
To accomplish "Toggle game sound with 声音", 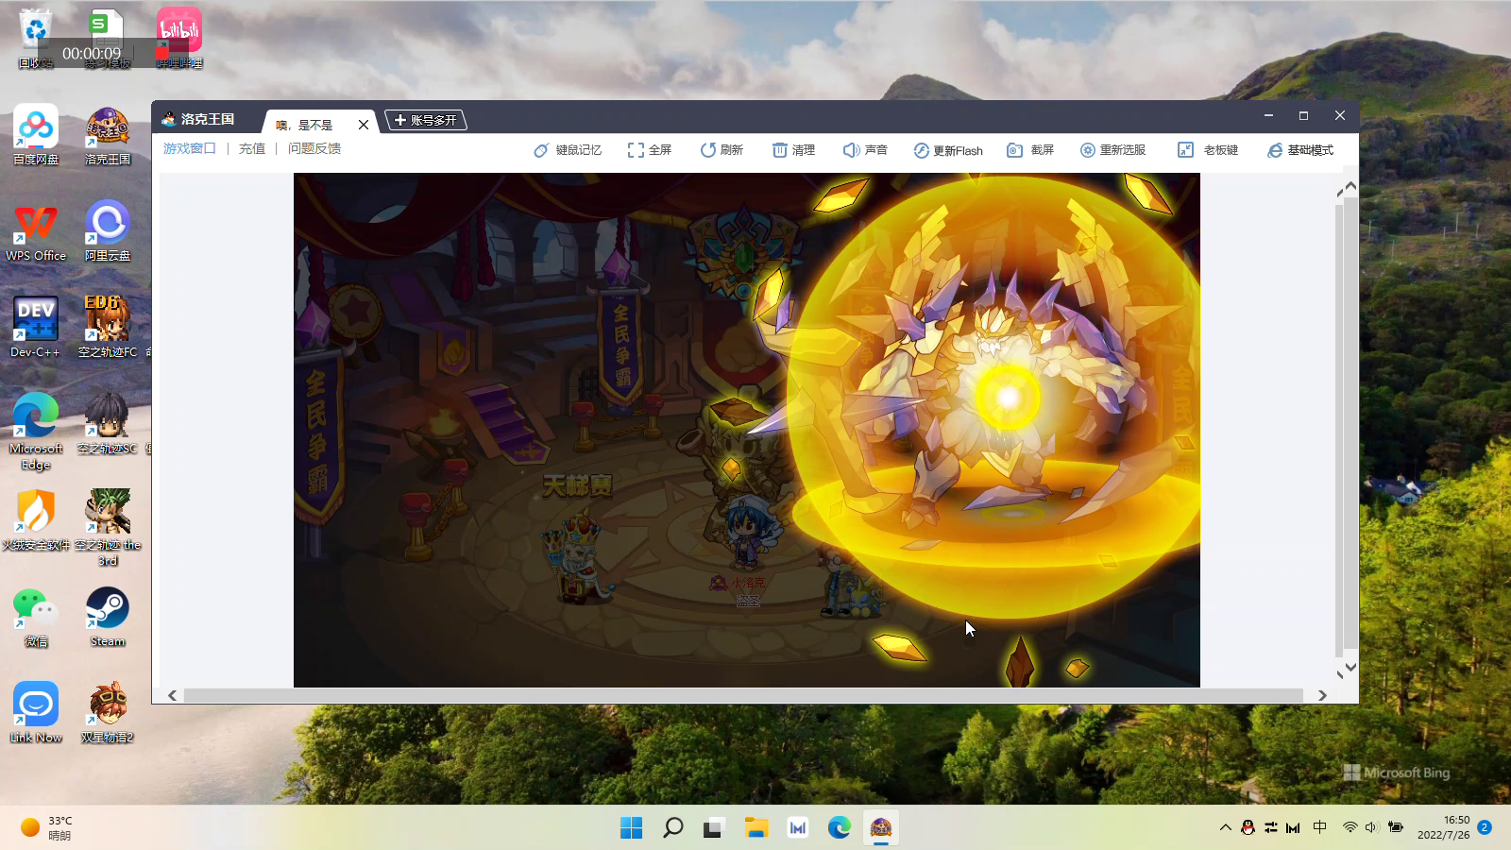I will point(865,150).
